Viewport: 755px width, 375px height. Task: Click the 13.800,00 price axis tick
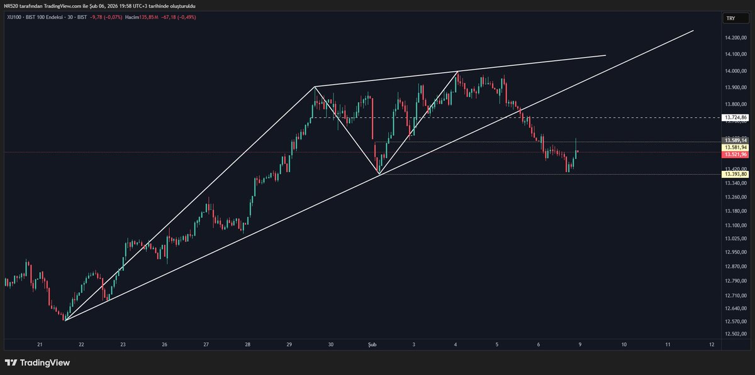(735, 104)
